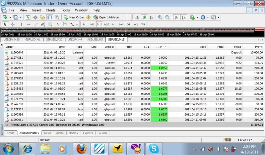Open the File menu
265x155 pixels.
(x=12, y=10)
